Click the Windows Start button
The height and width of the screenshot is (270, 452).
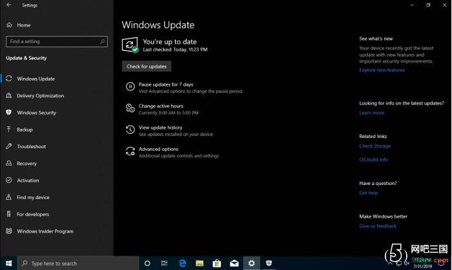pyautogui.click(x=8, y=263)
